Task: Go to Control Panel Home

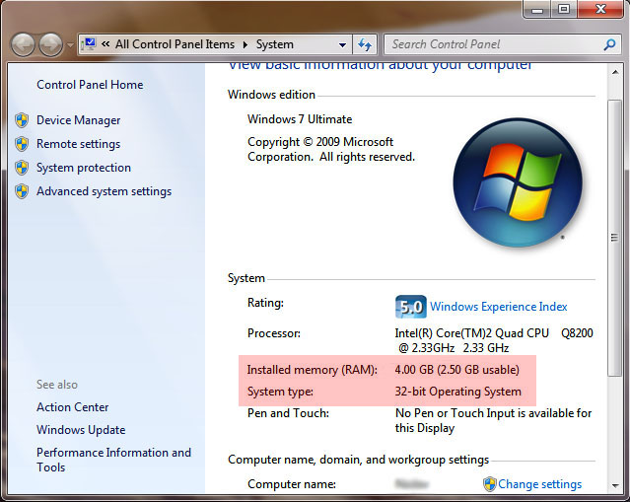Action: coord(90,85)
